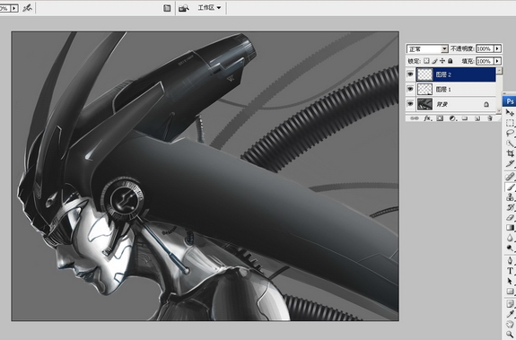516x340 pixels.
Task: Select the Rectangle shape tool
Action: (510, 292)
